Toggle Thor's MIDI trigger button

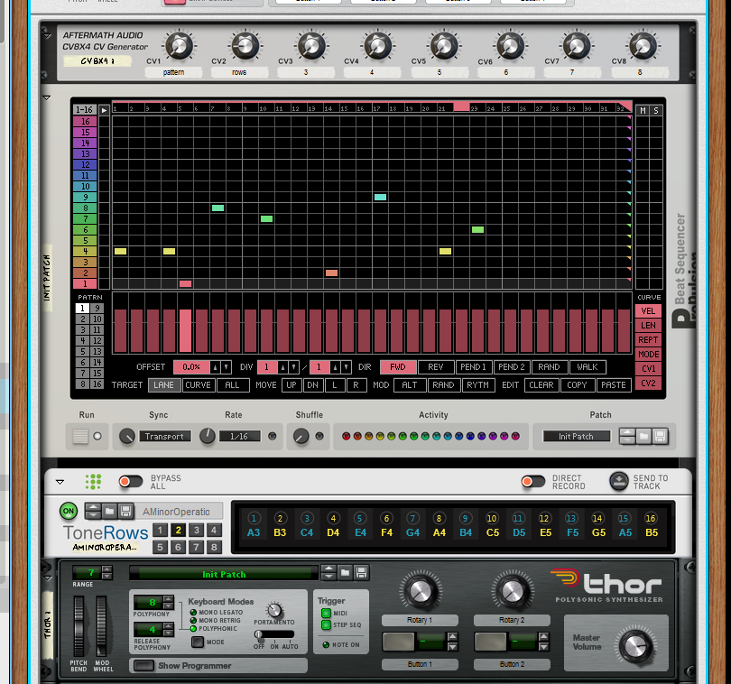coord(326,613)
